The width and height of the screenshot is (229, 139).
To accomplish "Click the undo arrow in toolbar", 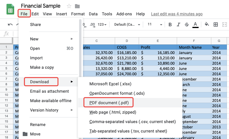I will [10, 24].
